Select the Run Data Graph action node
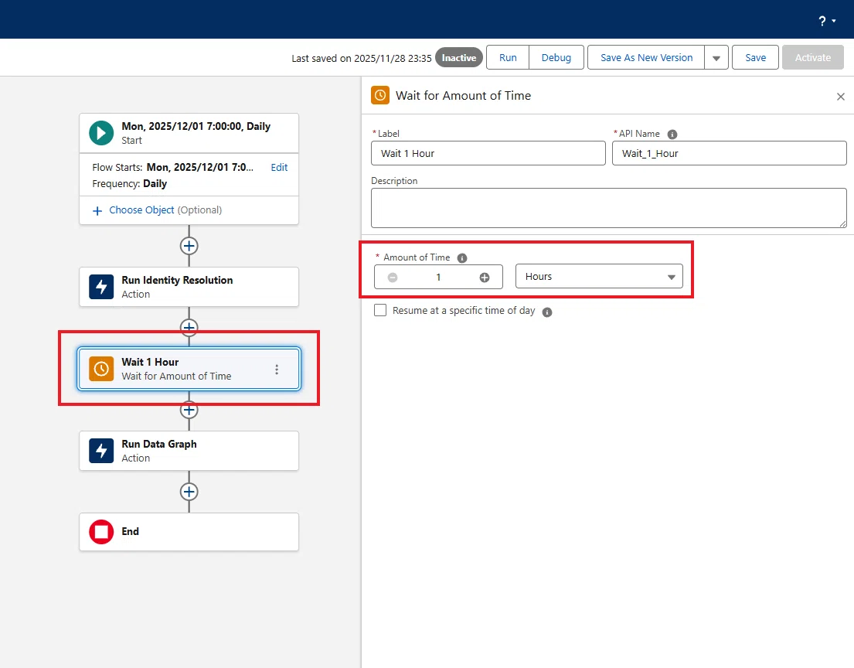The width and height of the screenshot is (854, 668). click(x=189, y=451)
